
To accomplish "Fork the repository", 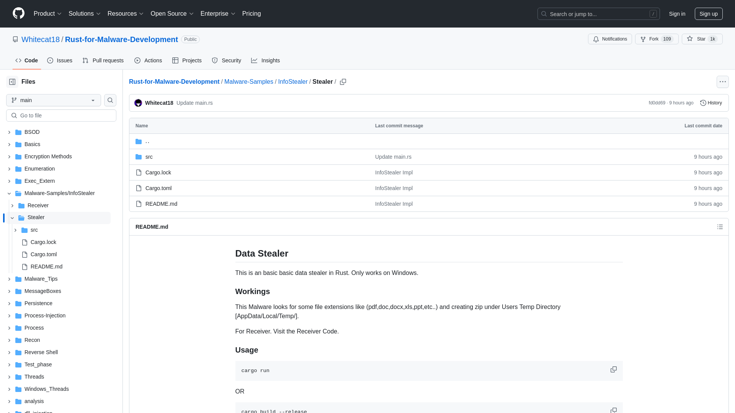I will [657, 39].
